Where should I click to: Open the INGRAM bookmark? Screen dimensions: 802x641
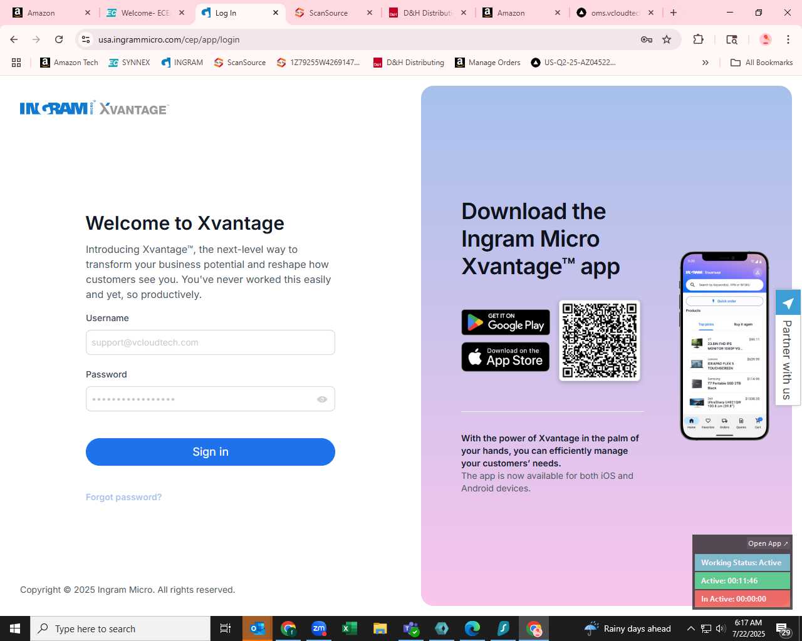click(182, 63)
